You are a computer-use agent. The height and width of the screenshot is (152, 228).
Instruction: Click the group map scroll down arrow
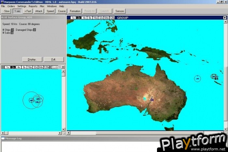[225, 129]
